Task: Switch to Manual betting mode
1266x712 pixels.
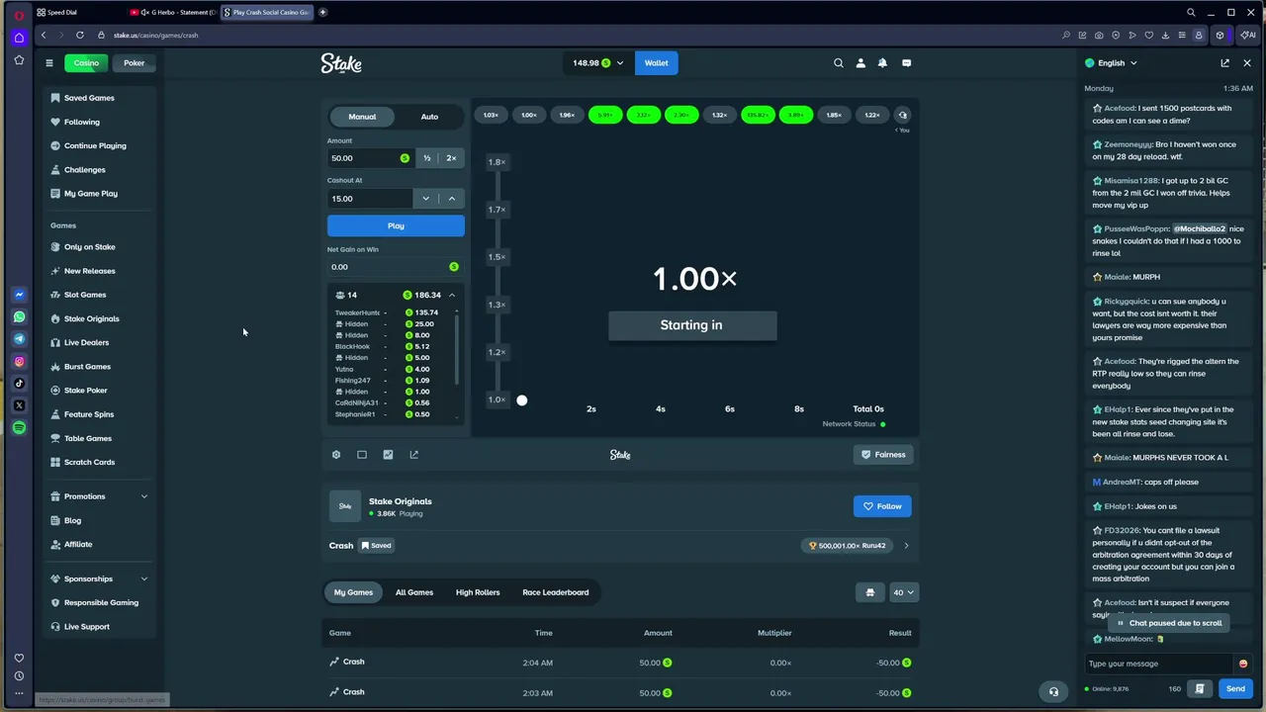Action: tap(362, 117)
